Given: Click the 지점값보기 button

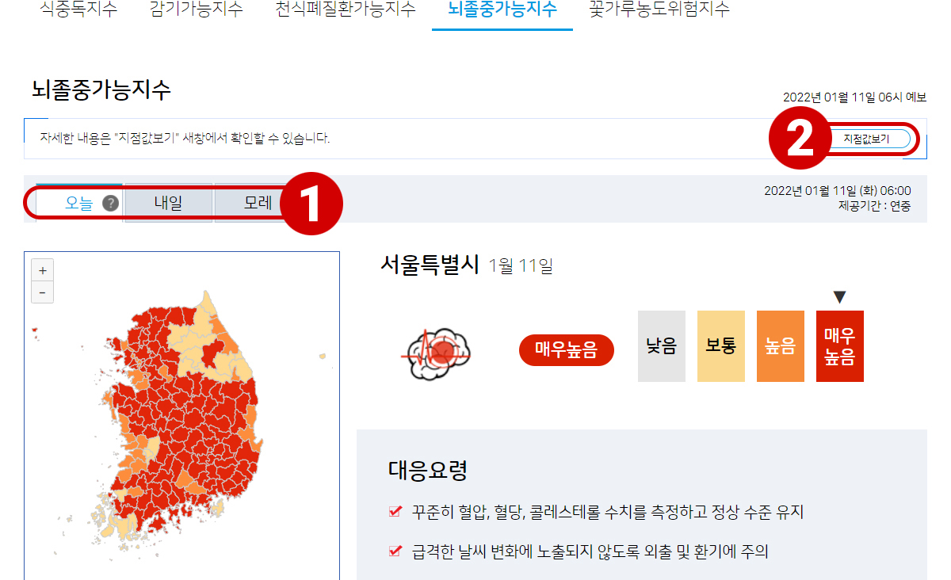Looking at the screenshot, I should coord(866,138).
